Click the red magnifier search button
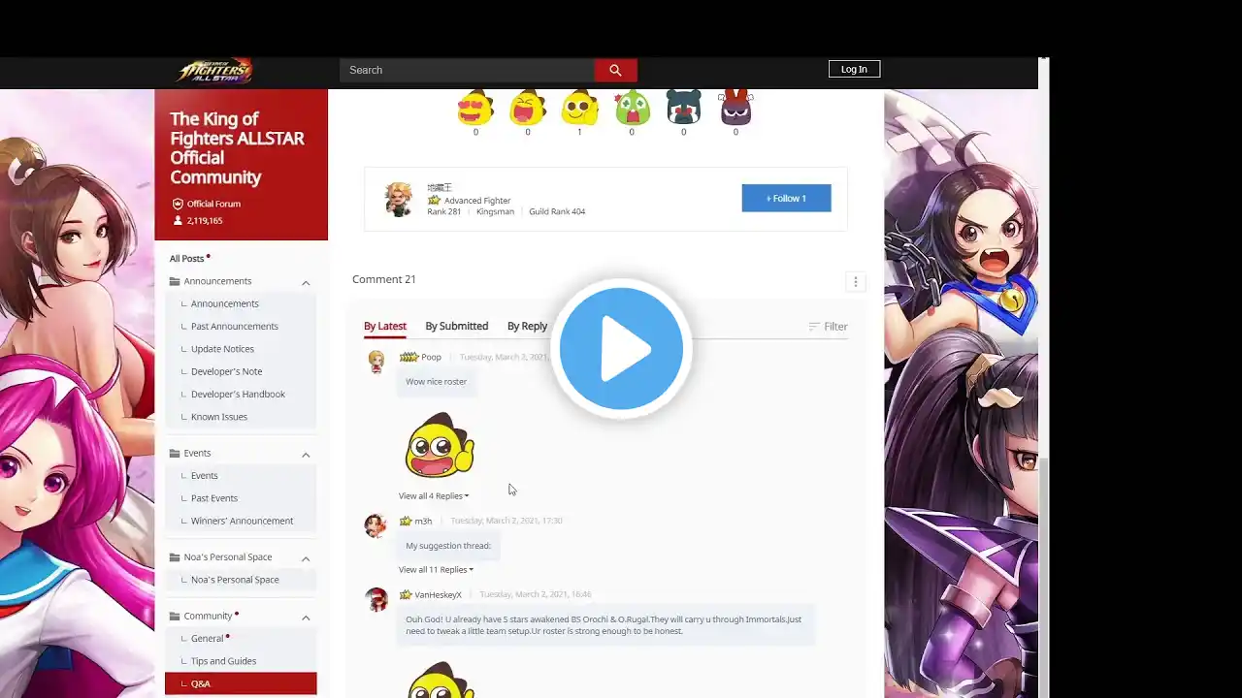The height and width of the screenshot is (698, 1242). coord(615,70)
